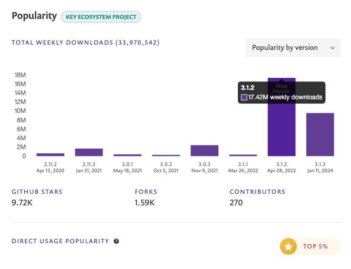Click the gold star TOP 5% icon

(x=288, y=246)
